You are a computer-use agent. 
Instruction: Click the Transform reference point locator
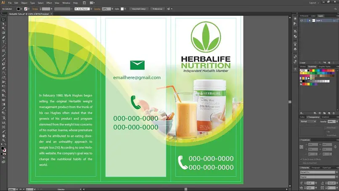(x=302, y=147)
